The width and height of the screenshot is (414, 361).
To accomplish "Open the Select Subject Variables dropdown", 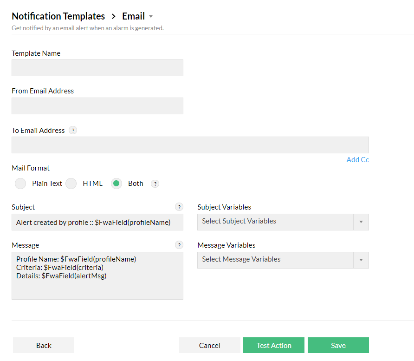I will click(283, 222).
